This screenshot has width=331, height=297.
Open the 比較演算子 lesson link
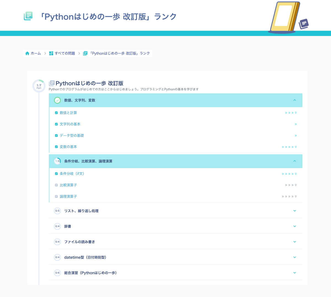click(68, 185)
